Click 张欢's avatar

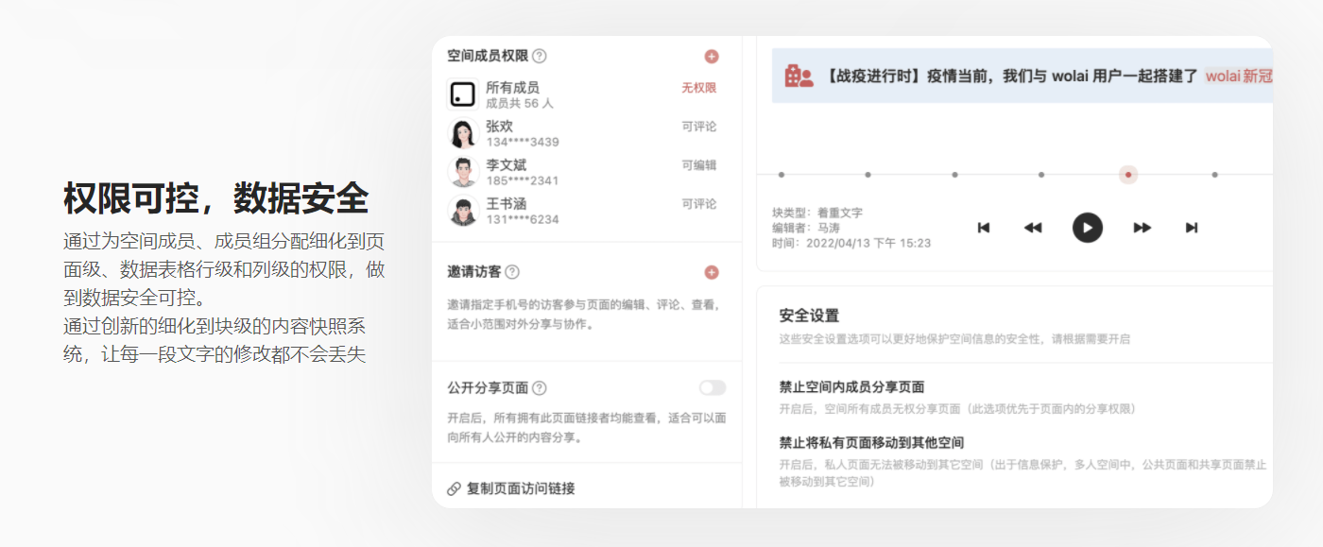point(462,134)
